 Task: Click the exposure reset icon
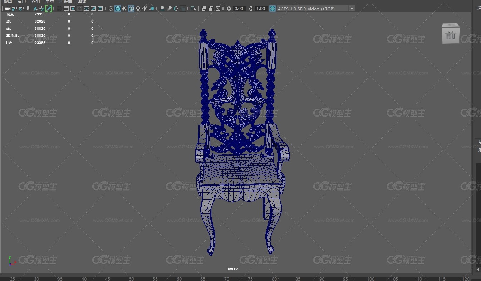229,9
